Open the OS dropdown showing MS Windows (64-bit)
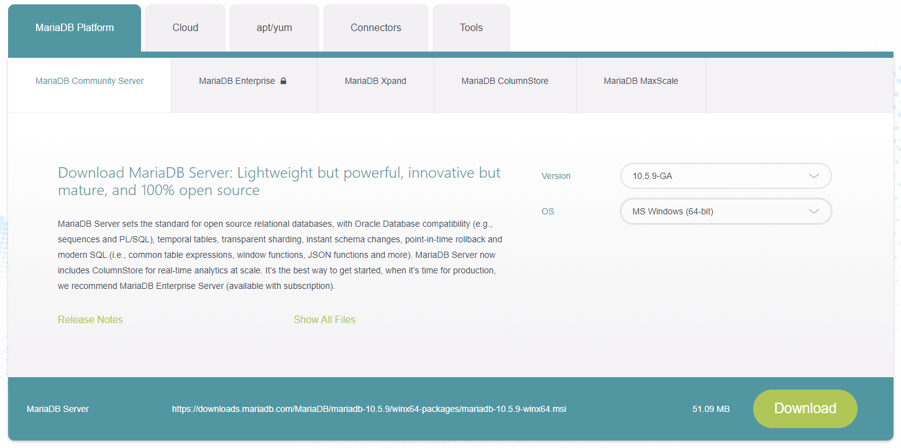 [726, 211]
